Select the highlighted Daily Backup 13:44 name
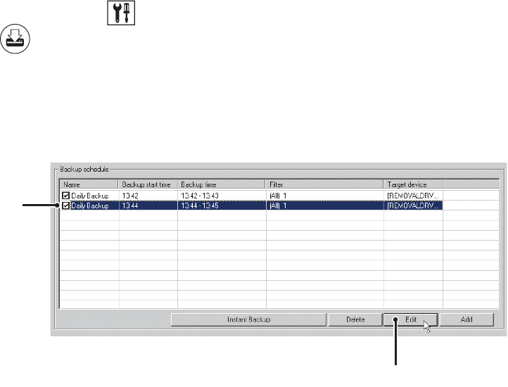 coord(90,205)
